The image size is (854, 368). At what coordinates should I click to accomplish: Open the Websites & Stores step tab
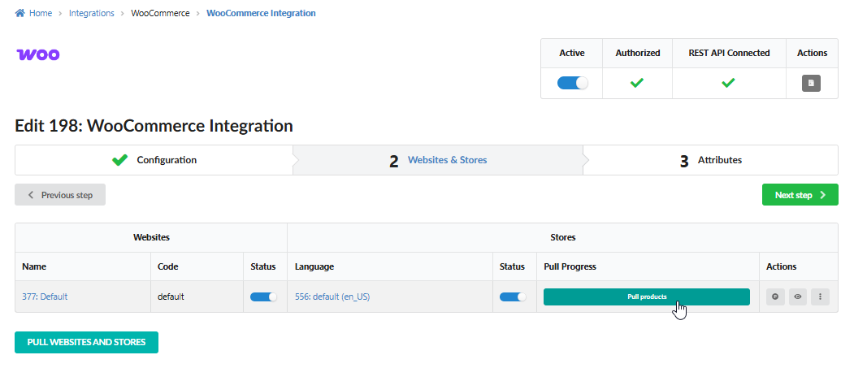[x=439, y=160]
